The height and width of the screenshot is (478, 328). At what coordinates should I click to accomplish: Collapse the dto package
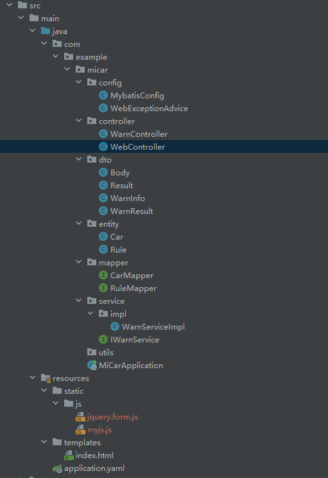78,159
